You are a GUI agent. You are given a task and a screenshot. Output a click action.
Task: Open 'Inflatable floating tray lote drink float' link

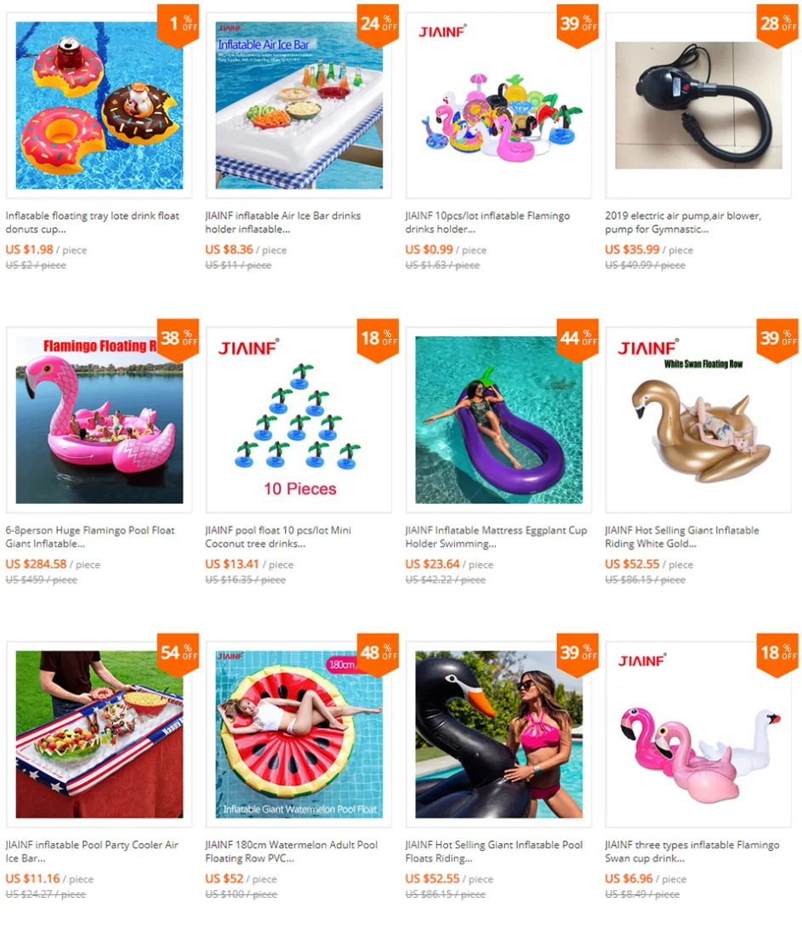[x=93, y=222]
